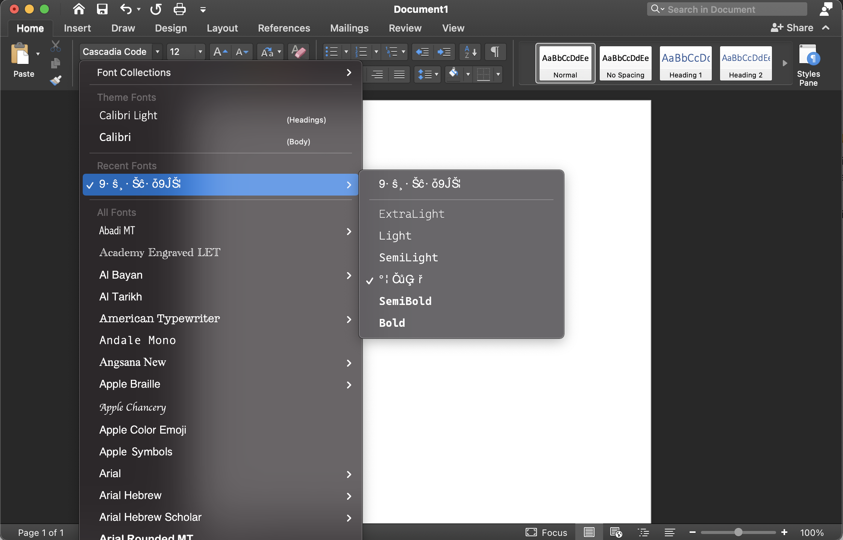Open the Mailings tab
This screenshot has height=540, width=843.
(349, 28)
